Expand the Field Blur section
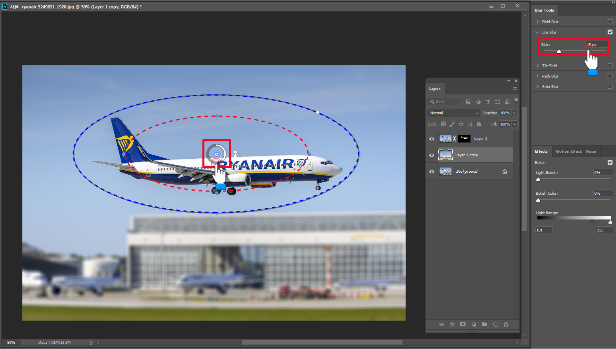 [537, 22]
